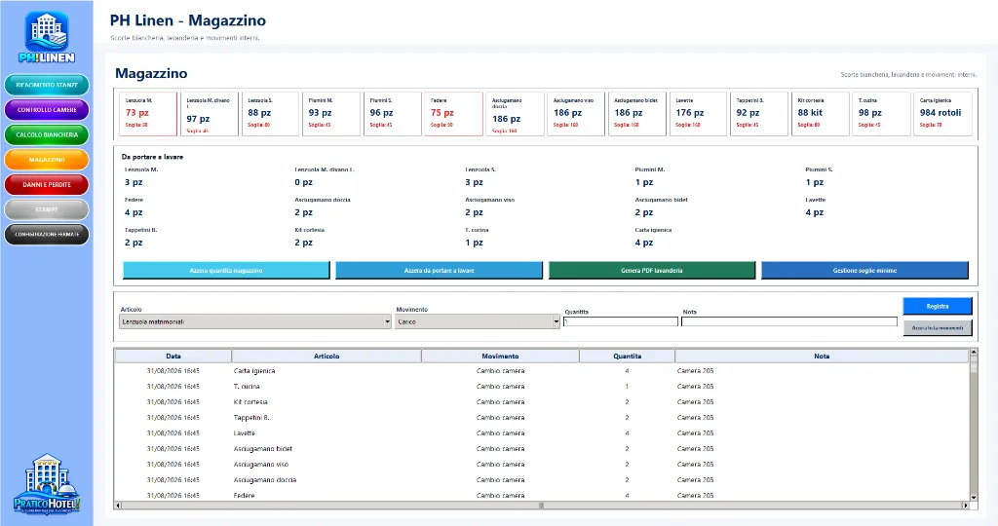Click the Carta igienica row in the movements table
Viewport: 998px width, 526px height.
click(x=542, y=371)
